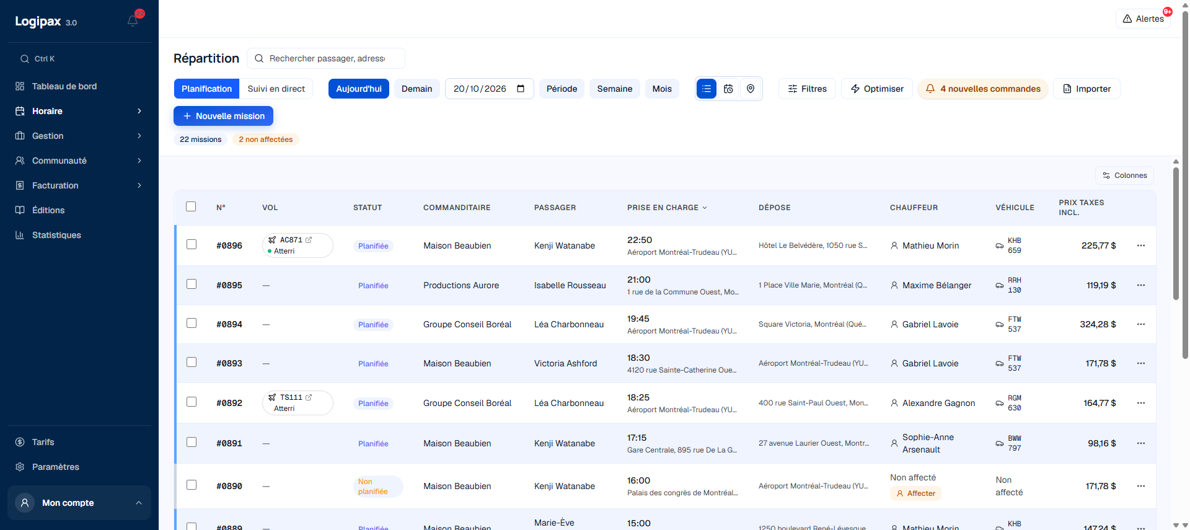The image size is (1190, 530).
Task: Switch to Suivi en direct tab
Action: point(276,89)
